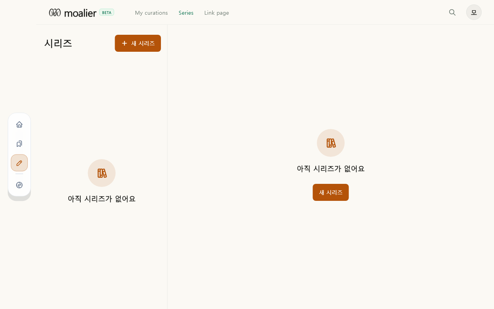This screenshot has width=494, height=309.
Task: Click the '시리즈' heading text
Action: (58, 43)
